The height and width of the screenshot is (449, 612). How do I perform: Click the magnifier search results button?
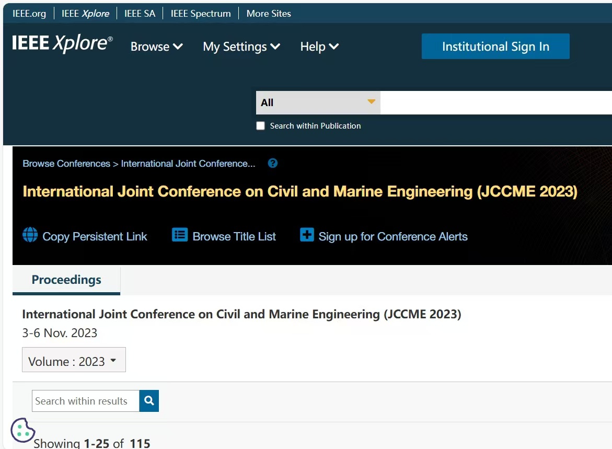(x=149, y=401)
